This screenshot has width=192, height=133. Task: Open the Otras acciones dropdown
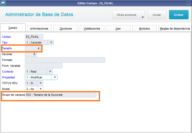pos(128,15)
